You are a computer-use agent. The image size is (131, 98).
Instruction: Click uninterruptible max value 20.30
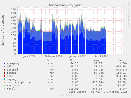(122, 82)
